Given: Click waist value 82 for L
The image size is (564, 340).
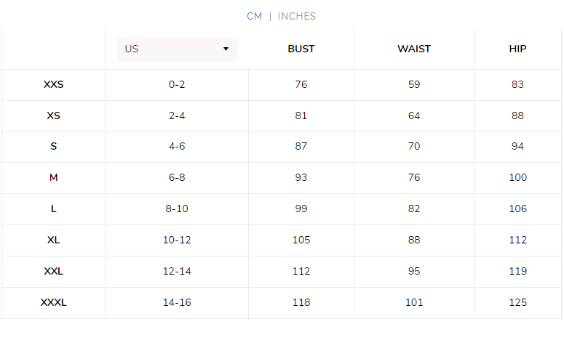Looking at the screenshot, I should coord(414,209).
